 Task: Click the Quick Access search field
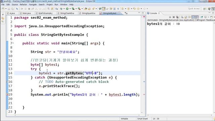tap(194, 9)
